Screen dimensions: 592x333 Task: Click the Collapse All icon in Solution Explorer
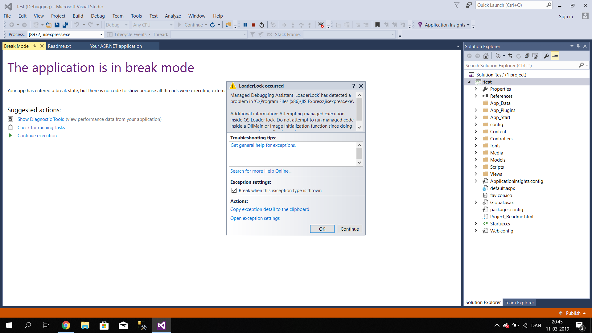coord(527,56)
